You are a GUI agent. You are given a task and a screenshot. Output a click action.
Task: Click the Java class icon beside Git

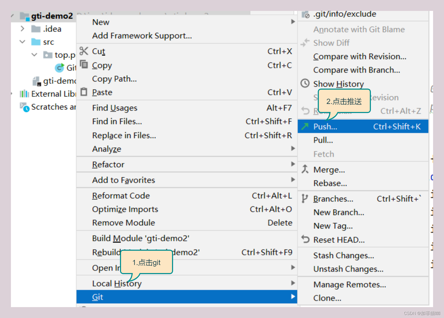point(60,68)
